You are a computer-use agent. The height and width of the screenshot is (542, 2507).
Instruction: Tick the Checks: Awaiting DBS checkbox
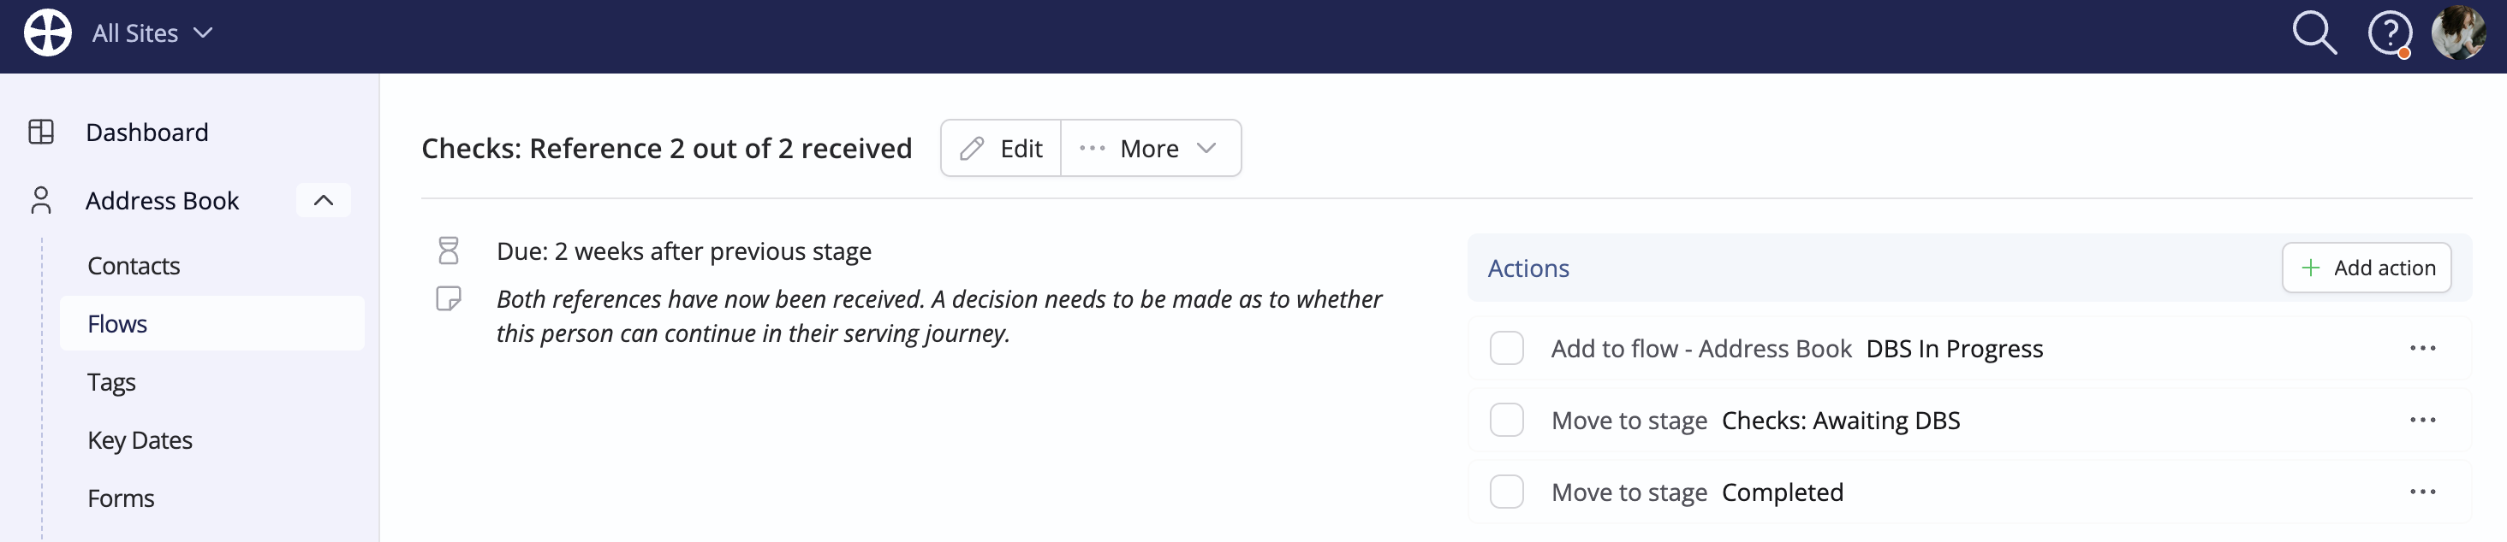(x=1507, y=421)
